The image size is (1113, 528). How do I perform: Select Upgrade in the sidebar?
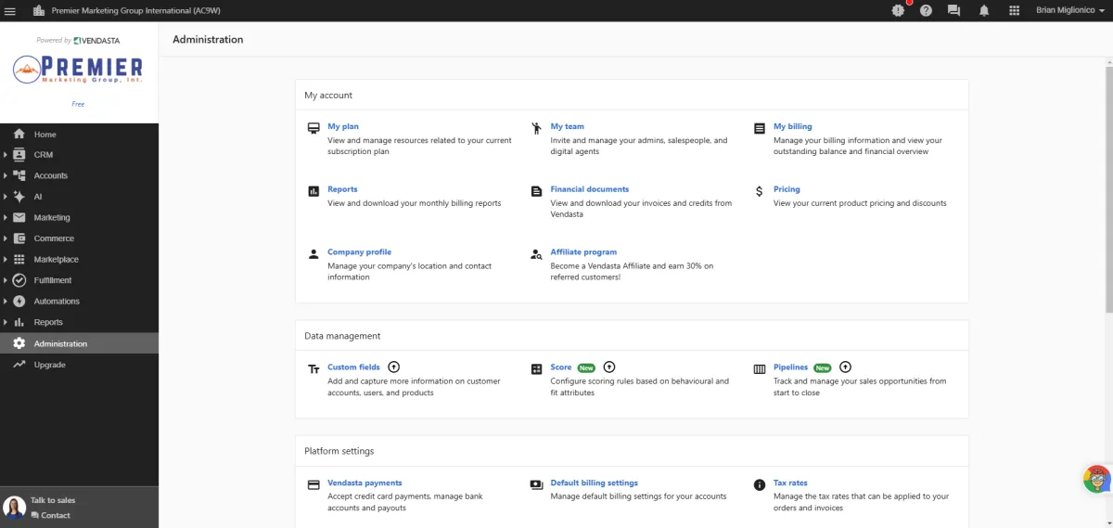click(49, 365)
